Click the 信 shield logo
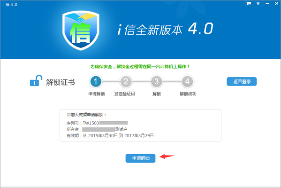The width and height of the screenshot is (281, 188). pyautogui.click(x=81, y=31)
